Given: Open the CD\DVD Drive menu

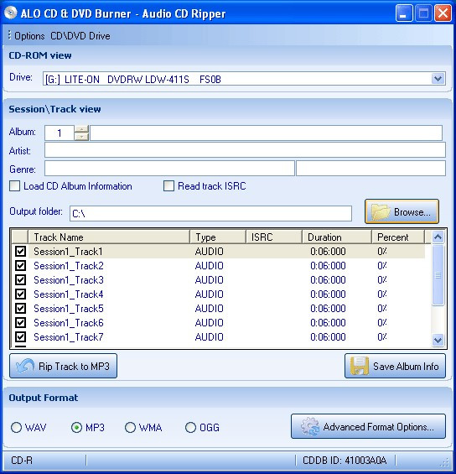Looking at the screenshot, I should pos(80,36).
